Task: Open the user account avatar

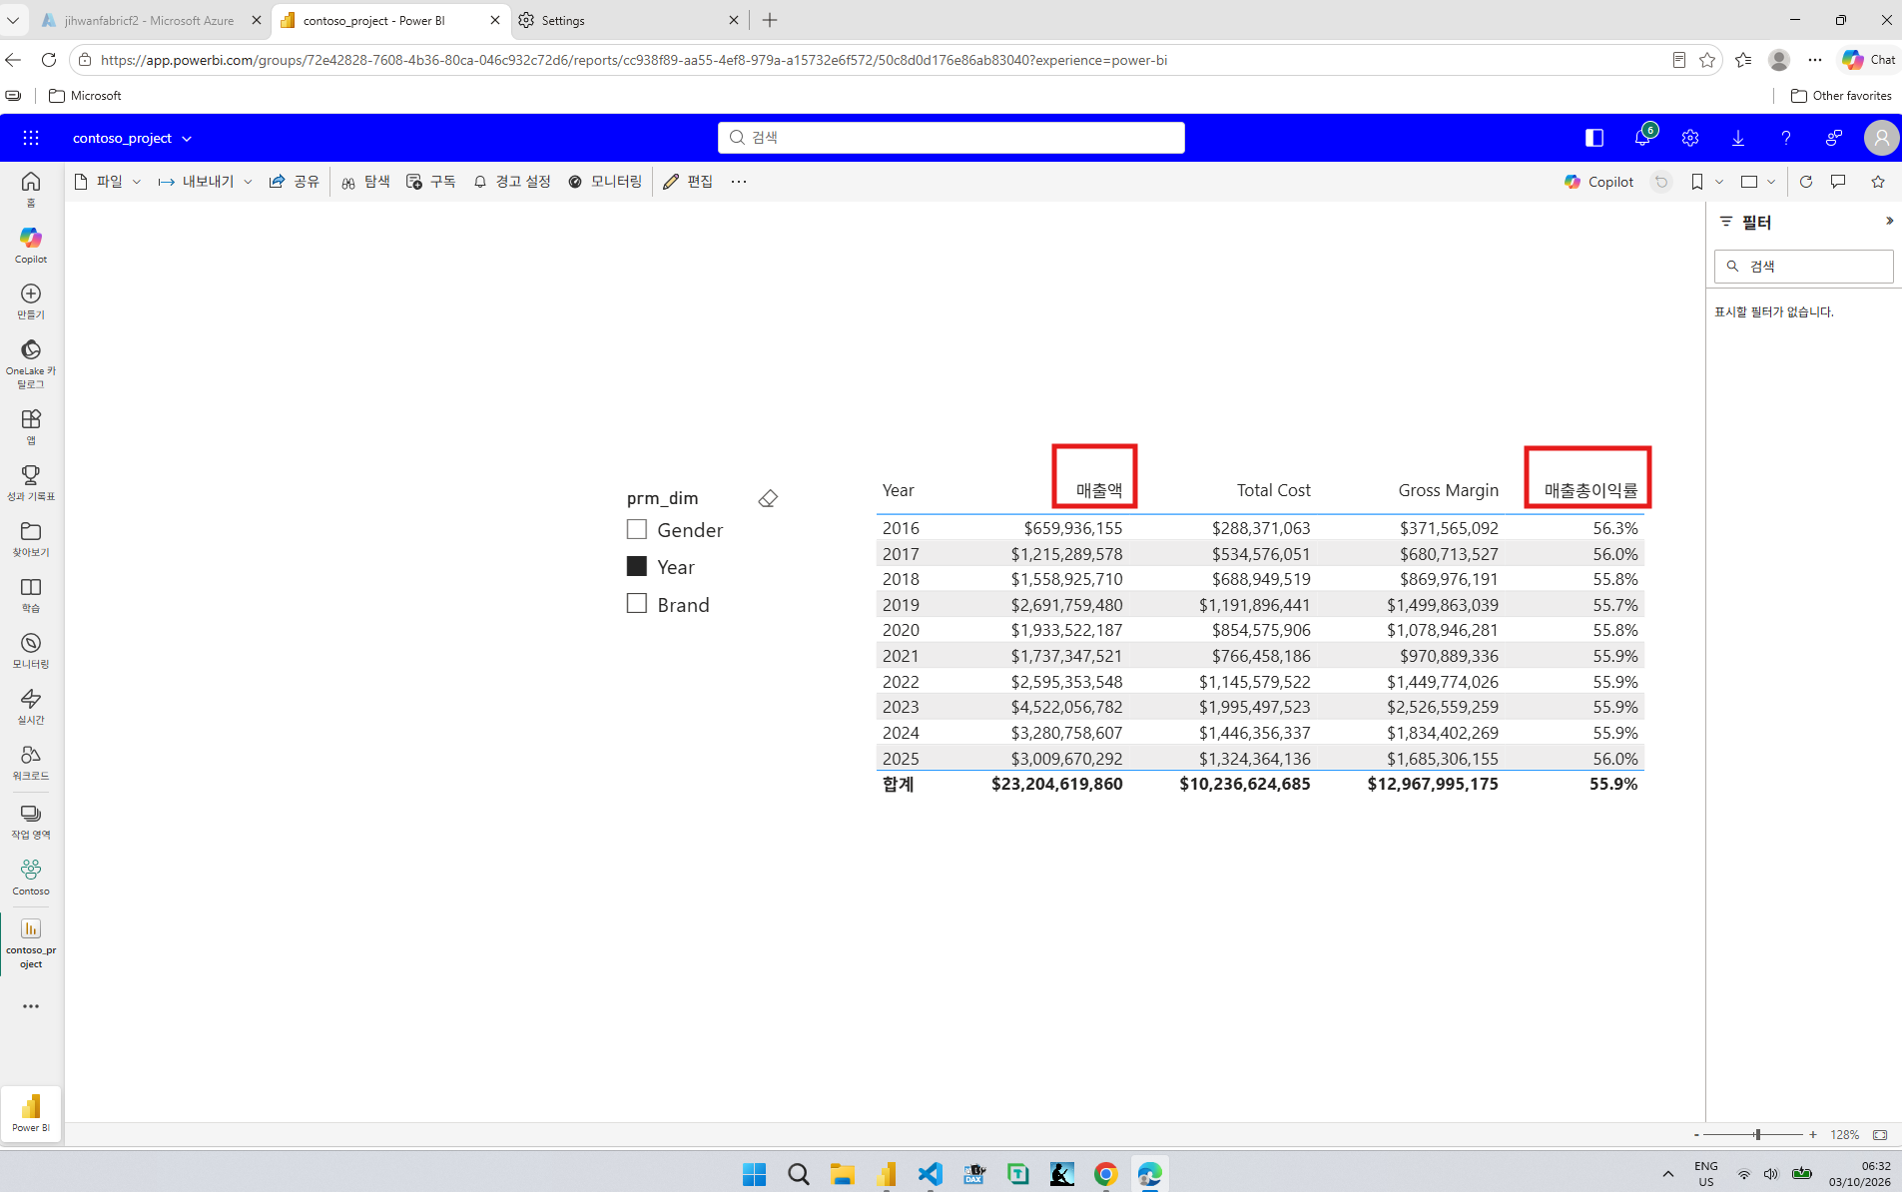Action: tap(1881, 138)
